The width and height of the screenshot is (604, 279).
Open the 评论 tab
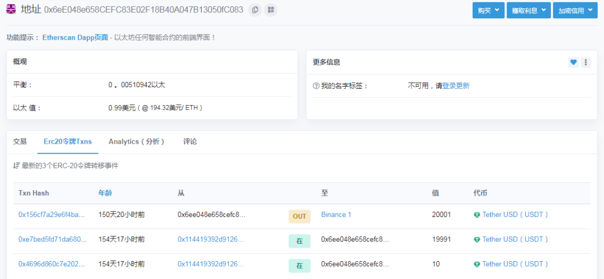(x=190, y=141)
